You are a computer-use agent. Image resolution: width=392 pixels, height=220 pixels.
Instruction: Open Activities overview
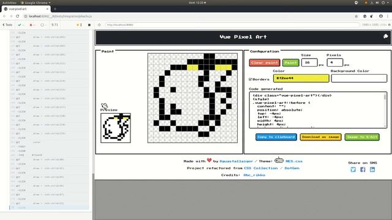(9, 2)
